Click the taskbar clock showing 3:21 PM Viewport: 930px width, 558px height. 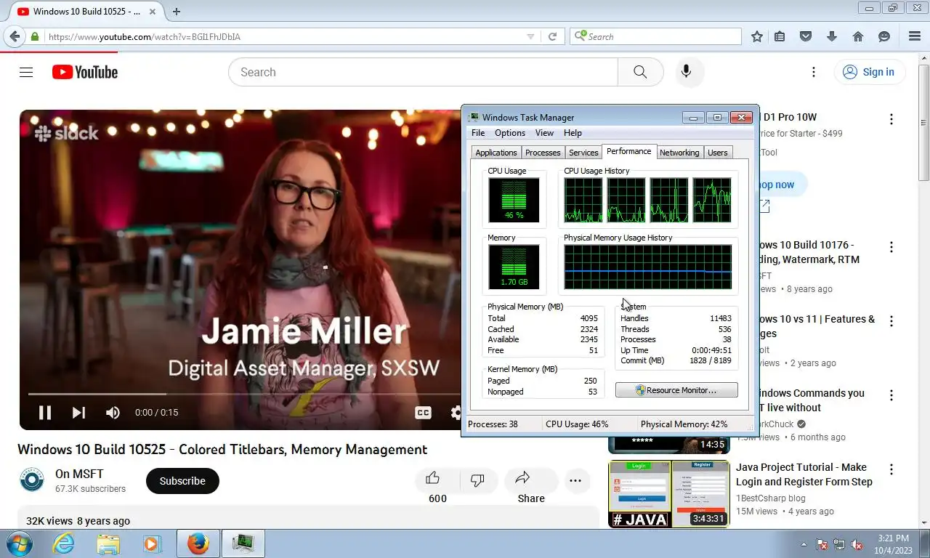(x=893, y=543)
